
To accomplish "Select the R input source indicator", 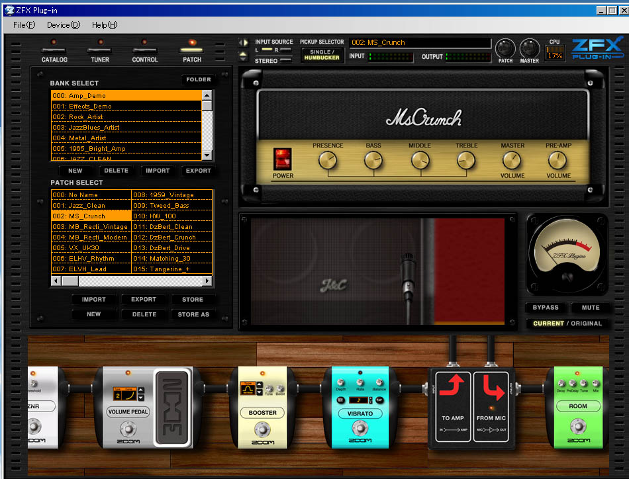I will coord(285,50).
